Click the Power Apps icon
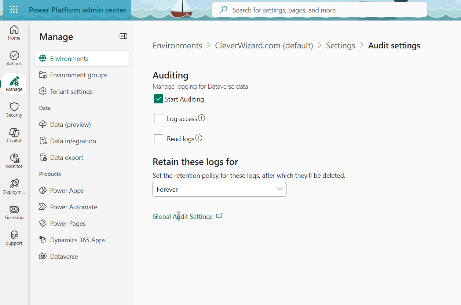Image resolution: width=461 pixels, height=305 pixels. pyautogui.click(x=43, y=190)
